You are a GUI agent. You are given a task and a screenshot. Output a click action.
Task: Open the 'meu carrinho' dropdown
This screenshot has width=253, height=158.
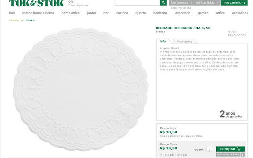tap(234, 3)
